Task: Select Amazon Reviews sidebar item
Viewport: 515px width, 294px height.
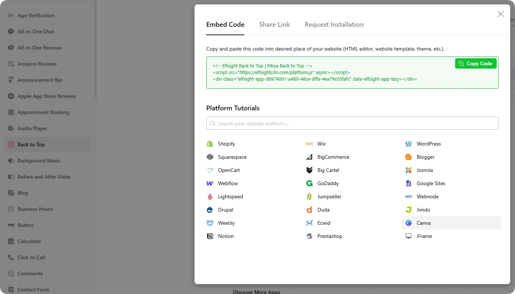Action: point(47,64)
